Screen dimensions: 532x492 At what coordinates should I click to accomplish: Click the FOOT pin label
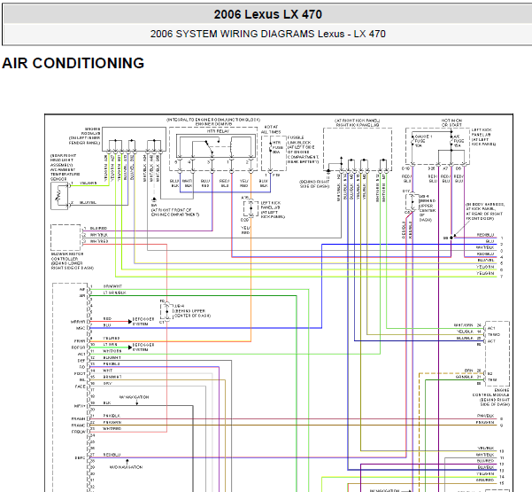tap(80, 374)
